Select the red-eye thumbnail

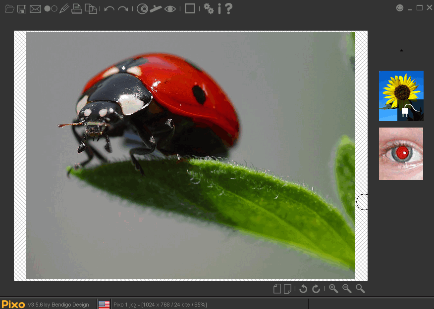click(x=401, y=154)
